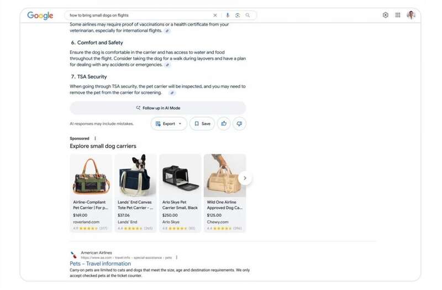
Task: Click the American Airlines site name
Action: tap(96, 253)
